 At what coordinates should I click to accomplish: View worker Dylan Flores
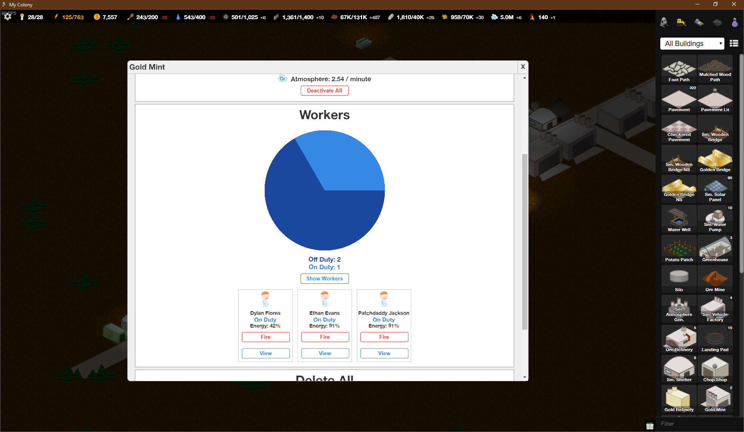[x=266, y=353]
